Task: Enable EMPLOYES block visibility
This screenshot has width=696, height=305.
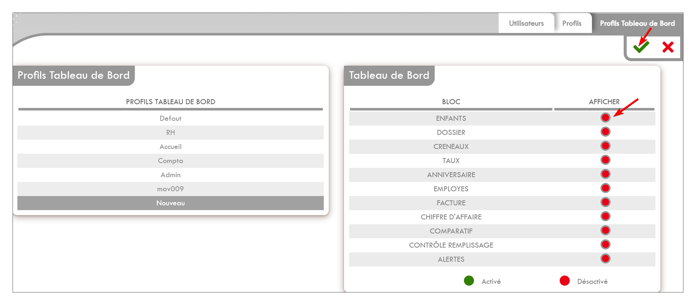Action: click(x=605, y=188)
